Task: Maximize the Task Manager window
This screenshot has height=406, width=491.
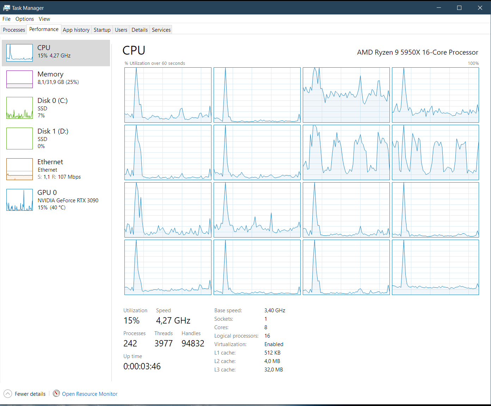Action: click(459, 8)
